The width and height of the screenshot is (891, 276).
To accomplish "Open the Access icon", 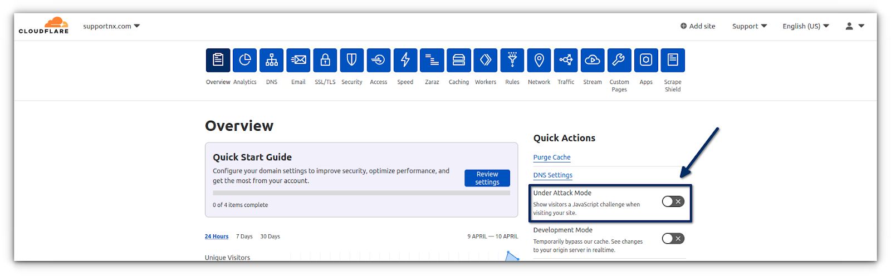I will pos(379,60).
